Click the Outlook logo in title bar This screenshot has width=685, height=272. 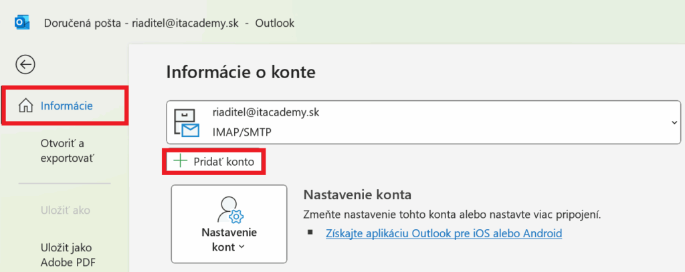pyautogui.click(x=22, y=23)
